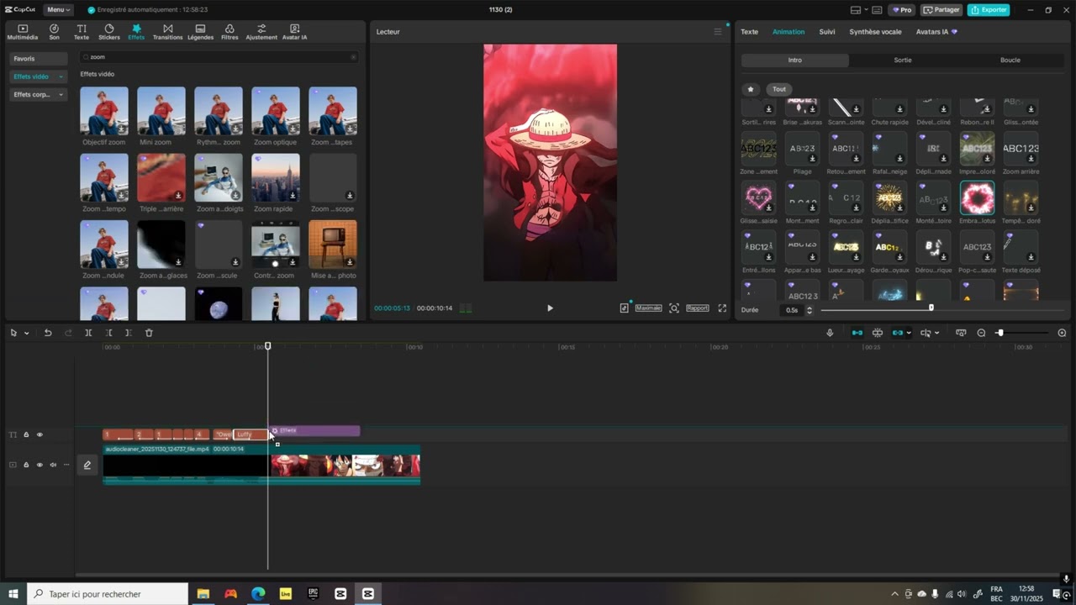Select the Sortie animation tab

[903, 60]
